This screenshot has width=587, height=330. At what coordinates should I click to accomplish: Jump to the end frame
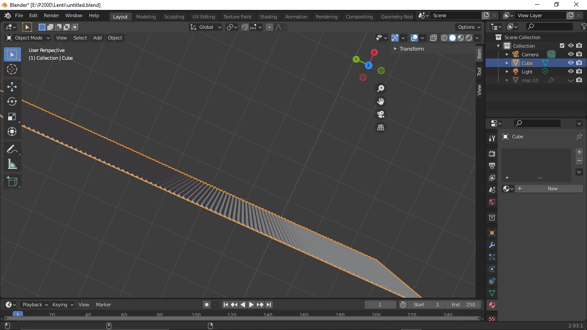[269, 305]
